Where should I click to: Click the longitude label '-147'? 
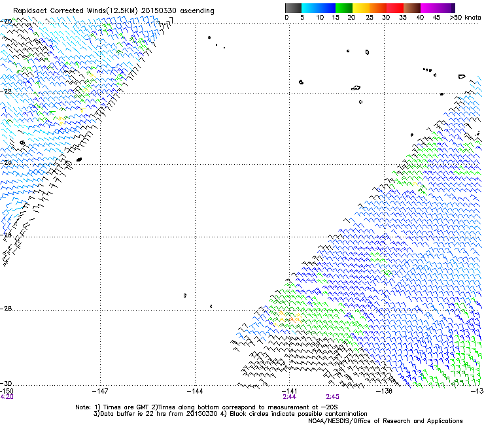tap(100, 391)
